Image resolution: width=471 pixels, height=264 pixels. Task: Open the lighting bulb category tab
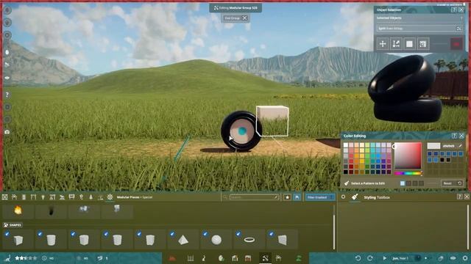coord(43,197)
